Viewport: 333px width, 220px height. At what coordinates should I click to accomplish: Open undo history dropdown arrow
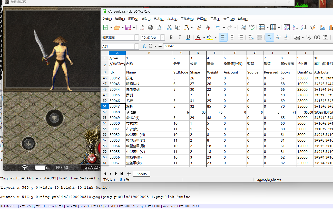pos(224,27)
